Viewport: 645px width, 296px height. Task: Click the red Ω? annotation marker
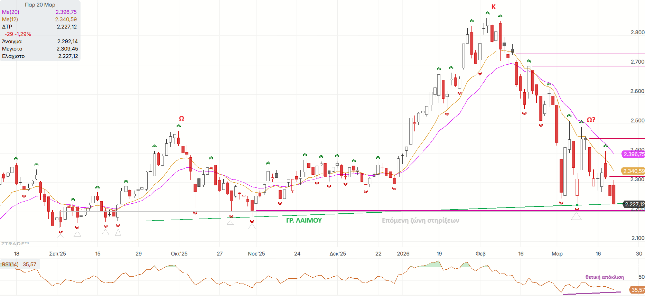tap(591, 120)
